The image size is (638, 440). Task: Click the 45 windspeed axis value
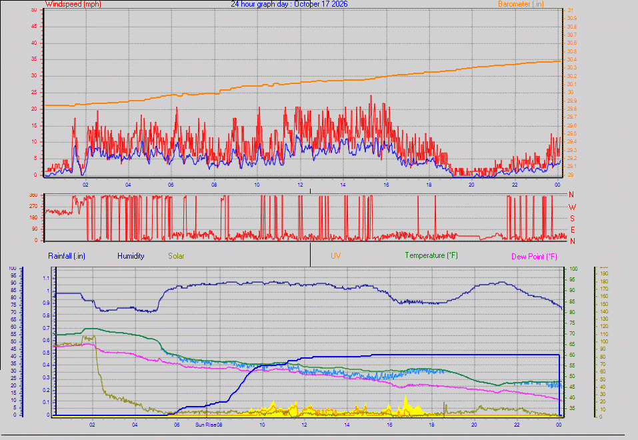click(x=34, y=26)
